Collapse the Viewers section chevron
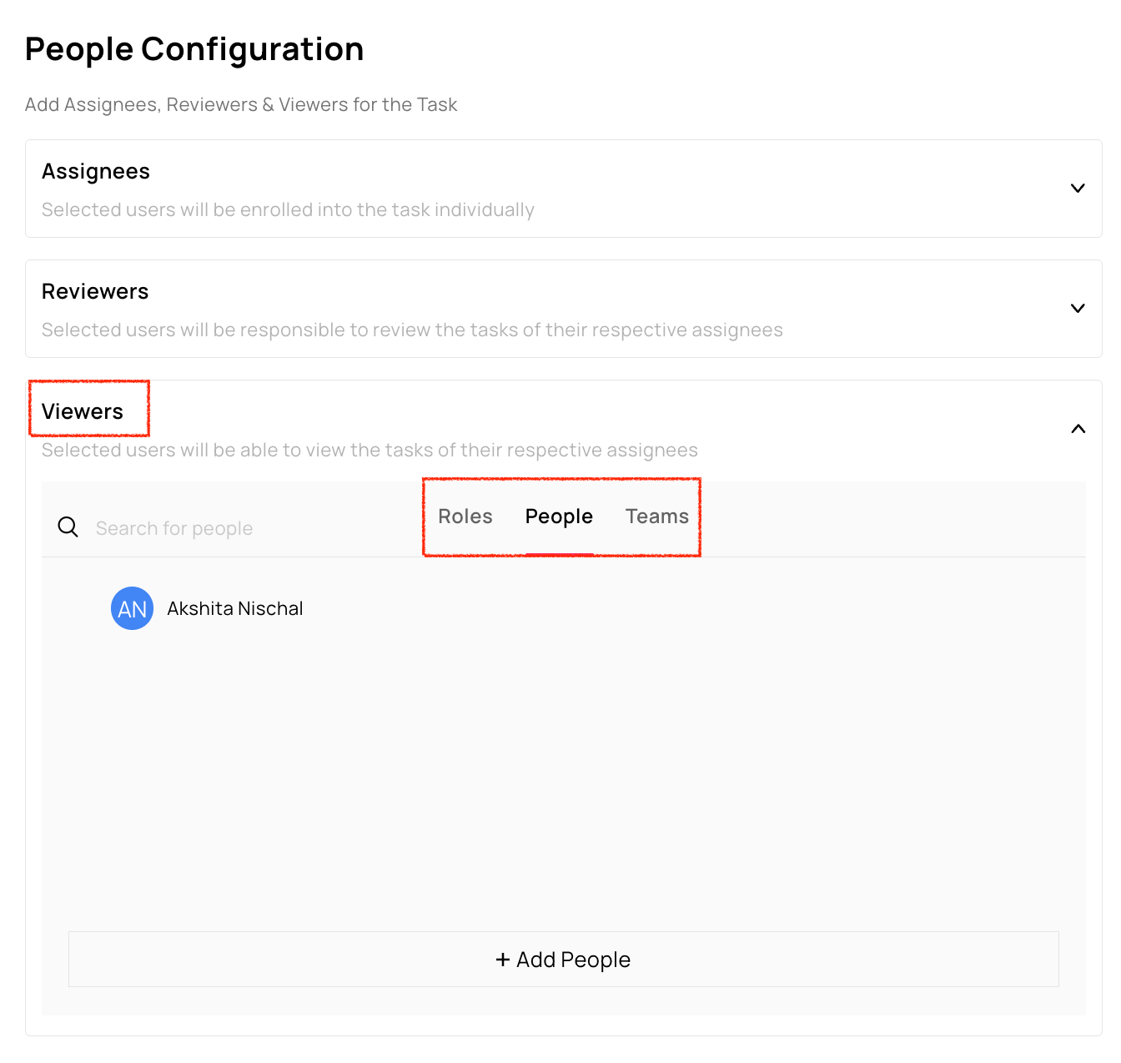 coord(1078,429)
